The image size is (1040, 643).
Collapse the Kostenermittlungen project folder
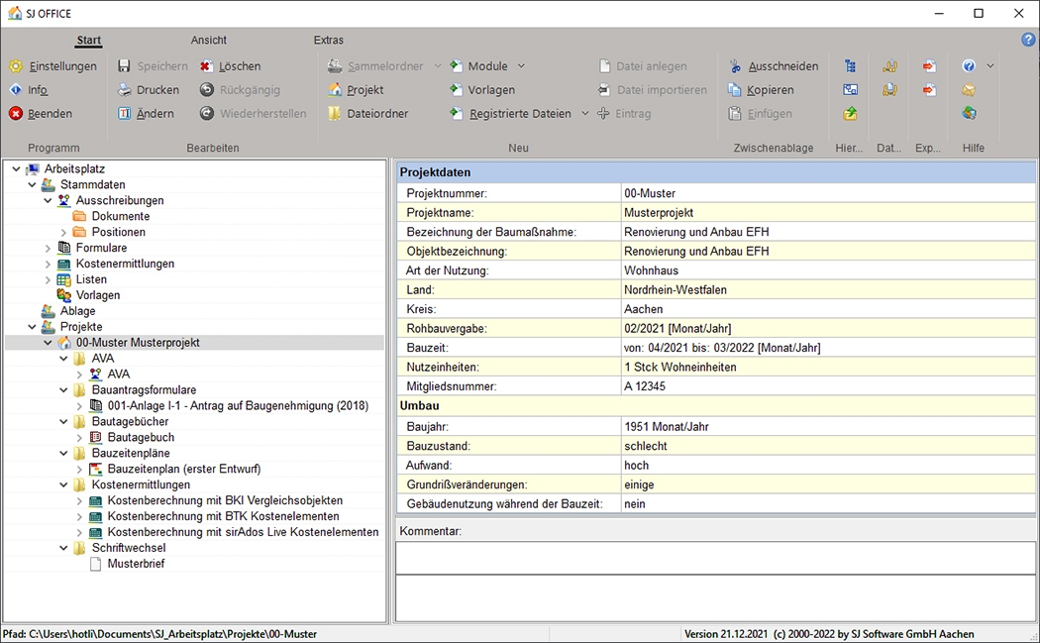tap(63, 485)
